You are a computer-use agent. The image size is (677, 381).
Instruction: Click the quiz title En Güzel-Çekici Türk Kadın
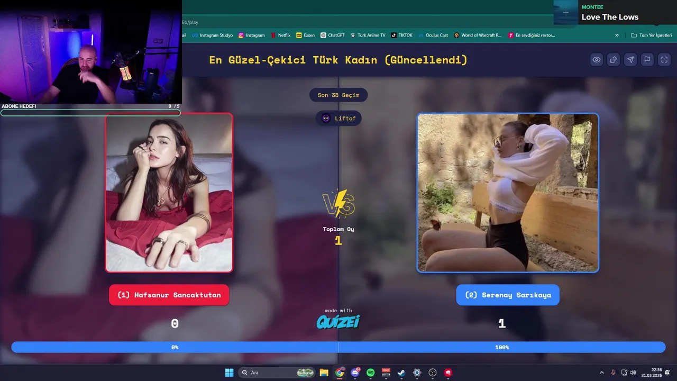click(338, 60)
